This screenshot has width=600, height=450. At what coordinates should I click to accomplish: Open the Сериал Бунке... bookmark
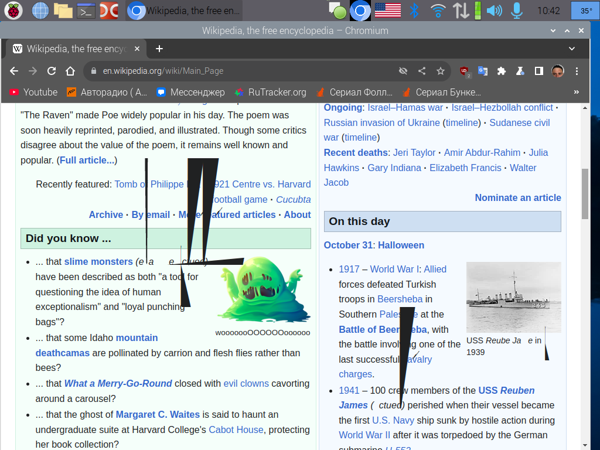click(442, 92)
